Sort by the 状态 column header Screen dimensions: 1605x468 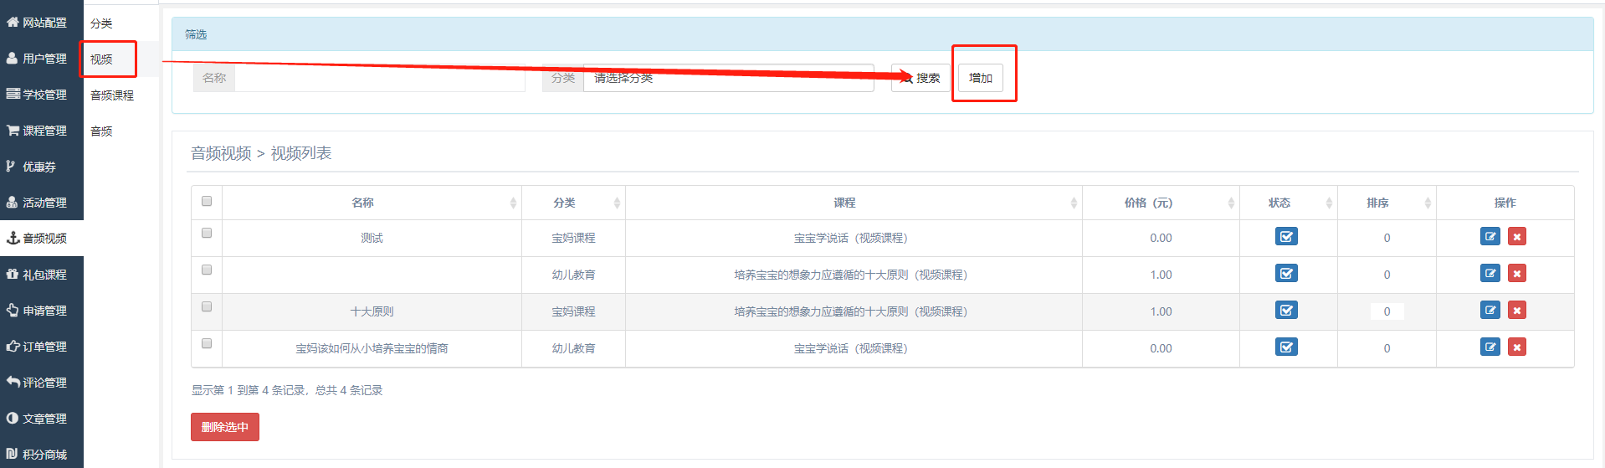pos(1288,203)
